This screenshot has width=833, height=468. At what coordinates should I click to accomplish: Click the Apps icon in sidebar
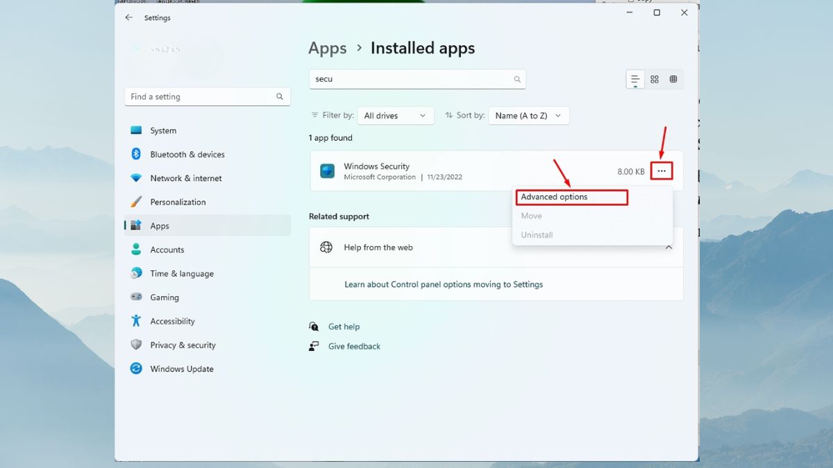[x=136, y=225]
